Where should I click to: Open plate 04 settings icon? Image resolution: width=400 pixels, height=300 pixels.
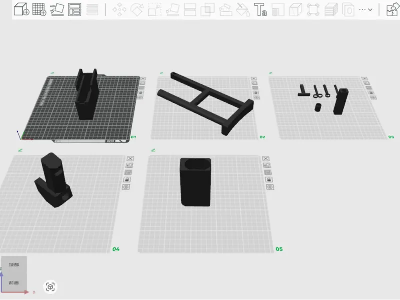pyautogui.click(x=126, y=187)
